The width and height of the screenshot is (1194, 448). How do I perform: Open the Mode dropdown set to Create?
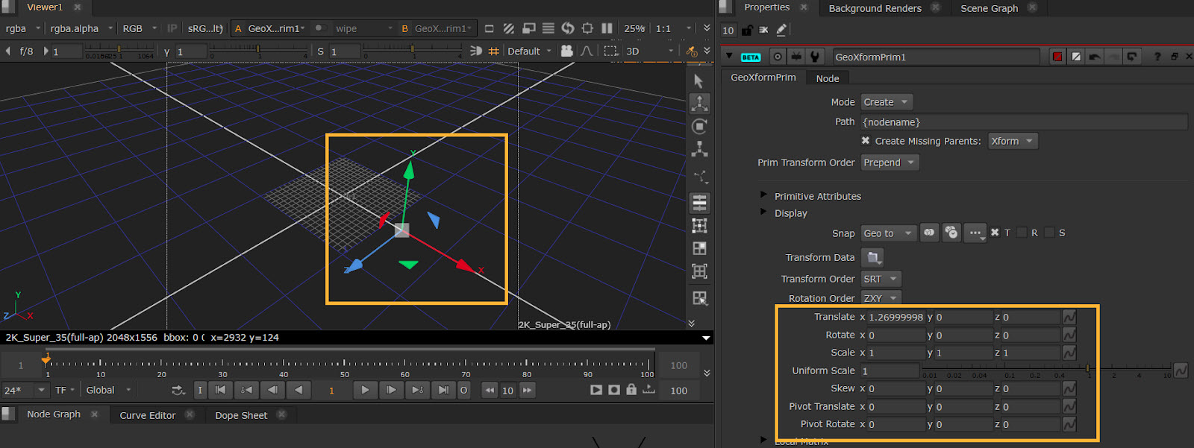coord(886,102)
